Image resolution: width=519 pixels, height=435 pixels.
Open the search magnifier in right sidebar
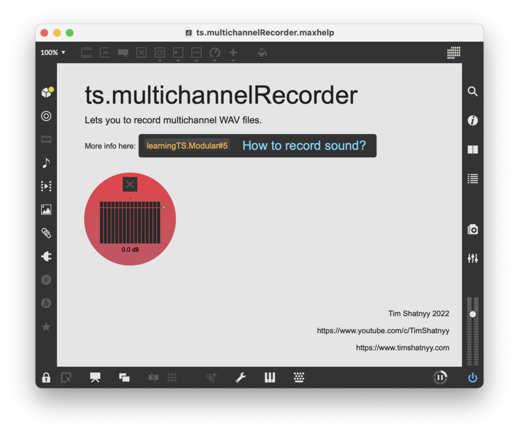(x=473, y=91)
